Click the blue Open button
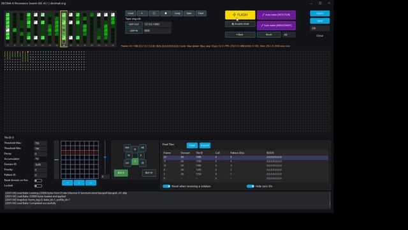The width and height of the screenshot is (408, 230). [320, 13]
